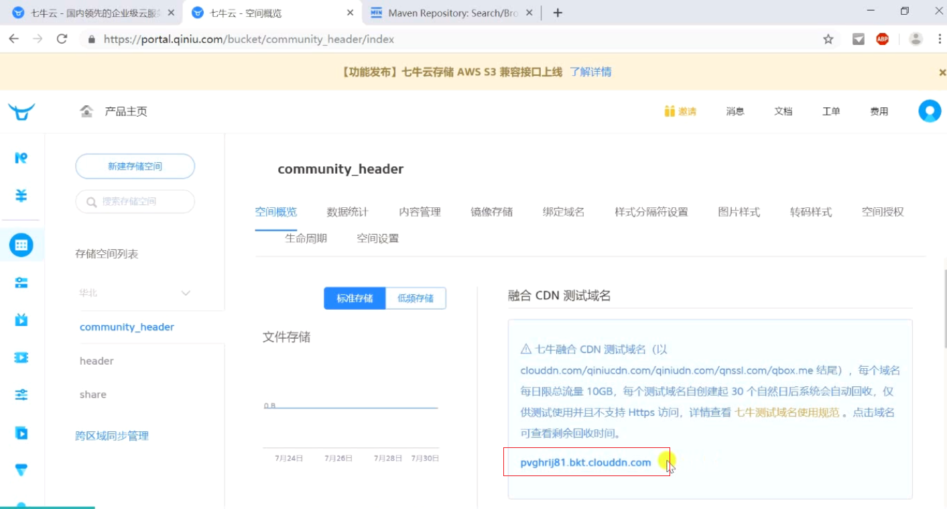Open the 空间设置 tab
This screenshot has width=947, height=509.
tap(377, 238)
